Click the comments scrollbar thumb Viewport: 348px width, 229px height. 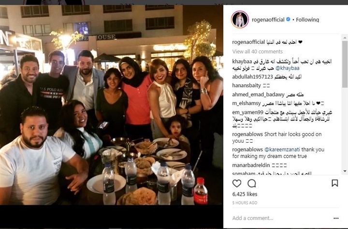click(x=345, y=64)
